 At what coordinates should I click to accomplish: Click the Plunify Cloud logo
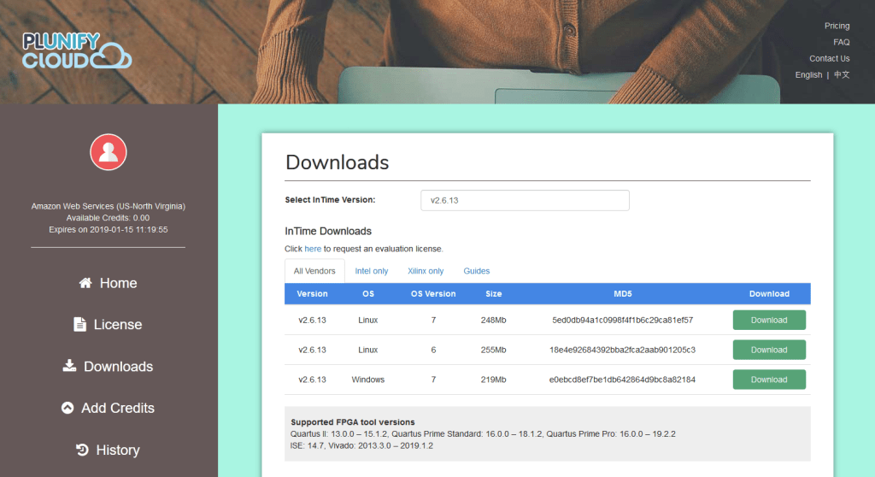(77, 50)
